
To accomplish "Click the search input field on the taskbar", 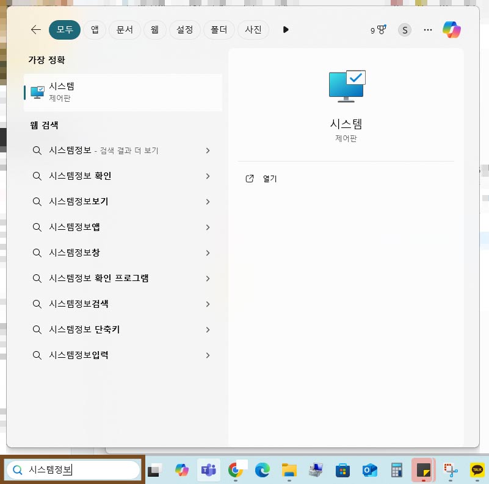I will 73,470.
